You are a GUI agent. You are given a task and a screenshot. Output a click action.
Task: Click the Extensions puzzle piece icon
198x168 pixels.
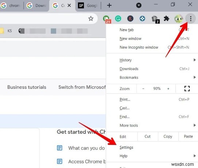click(166, 19)
